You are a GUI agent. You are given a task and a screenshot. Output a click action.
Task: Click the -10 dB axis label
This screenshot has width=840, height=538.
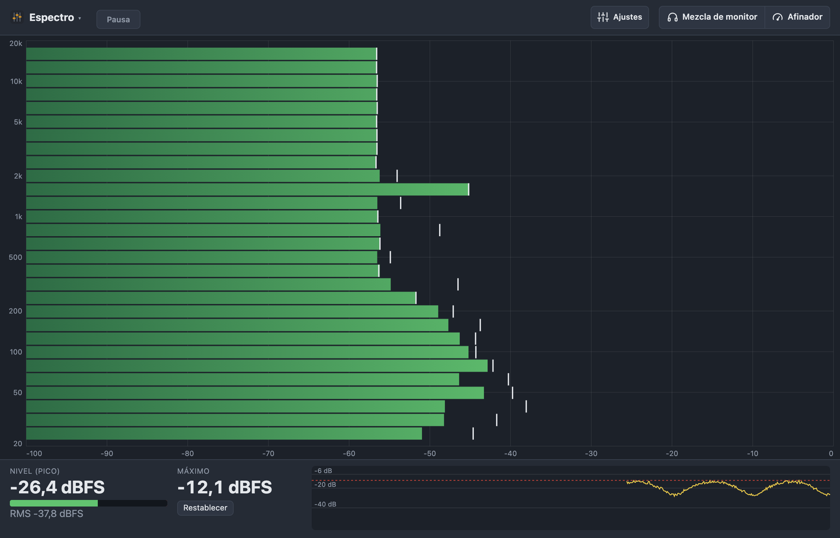pos(752,453)
